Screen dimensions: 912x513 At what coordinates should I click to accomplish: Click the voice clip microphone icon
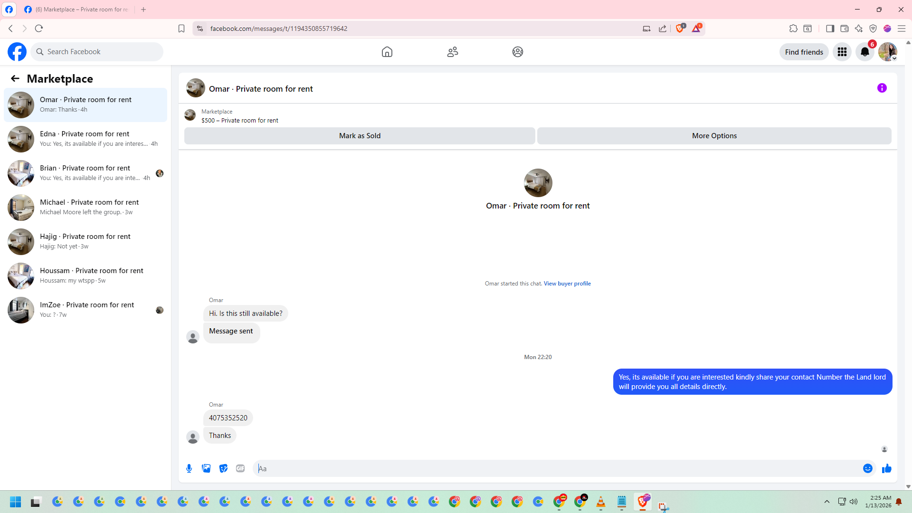[189, 468]
